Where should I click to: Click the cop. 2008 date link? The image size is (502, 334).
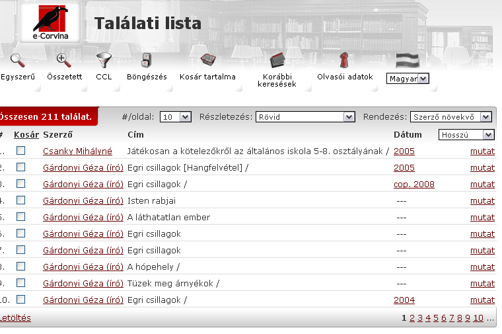[x=414, y=185]
